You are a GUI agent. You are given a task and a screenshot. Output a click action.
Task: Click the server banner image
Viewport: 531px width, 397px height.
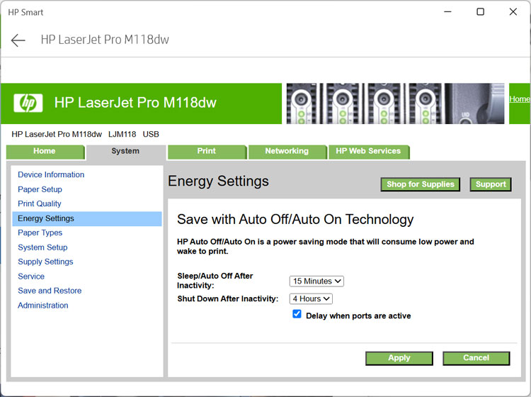coord(395,104)
